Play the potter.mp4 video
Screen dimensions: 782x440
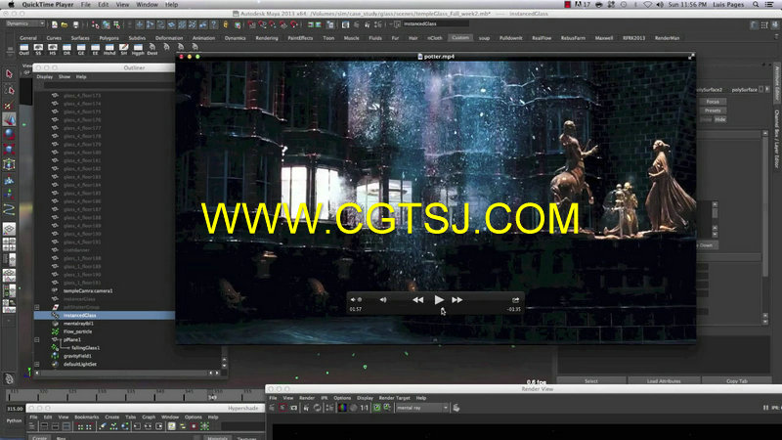(439, 300)
